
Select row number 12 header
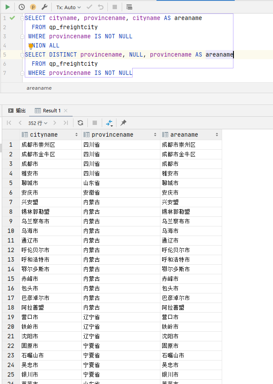click(11, 250)
